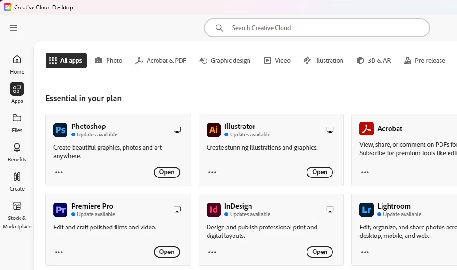Switch to the Pre-release tab

point(424,60)
